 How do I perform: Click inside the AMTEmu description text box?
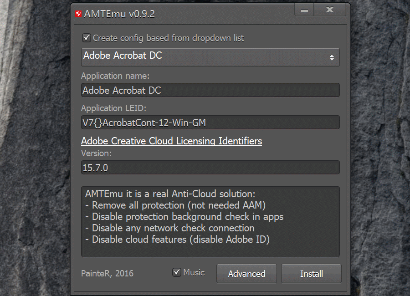pyautogui.click(x=210, y=221)
